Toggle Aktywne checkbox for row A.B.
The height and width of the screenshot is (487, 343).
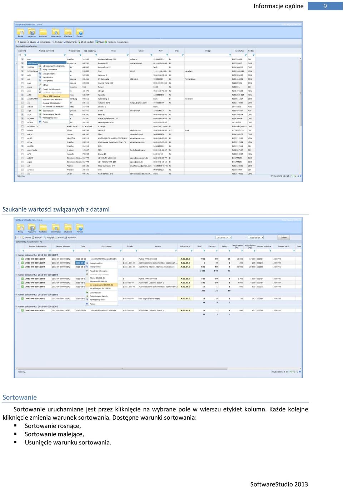pos(22,75)
